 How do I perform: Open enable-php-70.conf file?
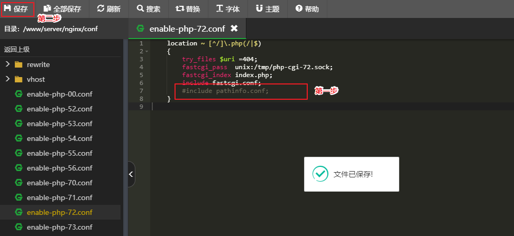pyautogui.click(x=60, y=183)
